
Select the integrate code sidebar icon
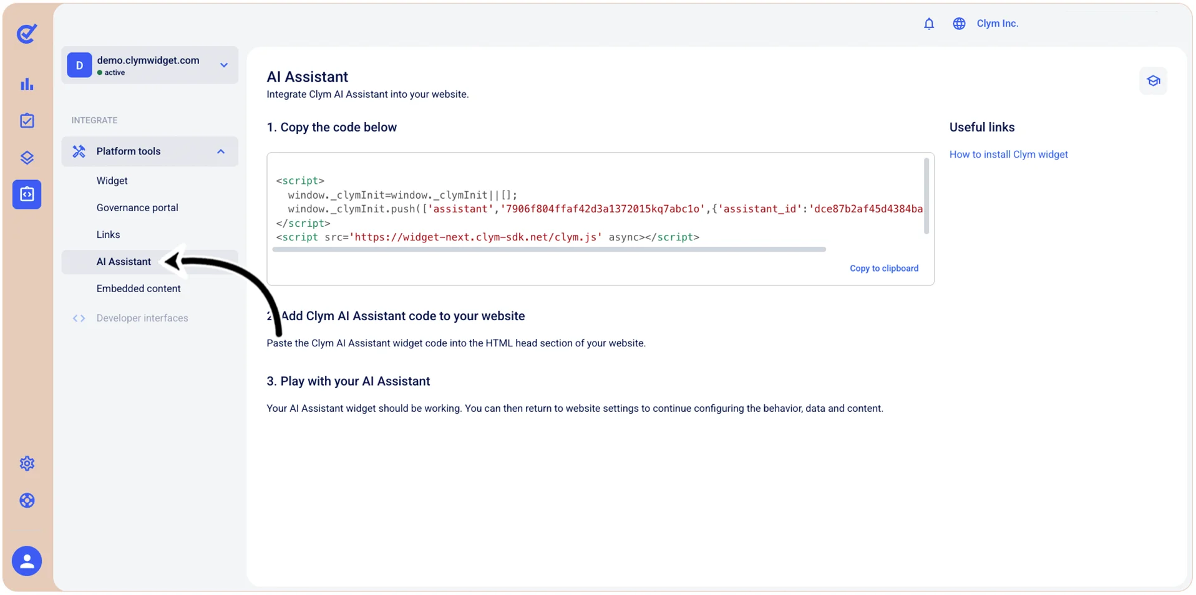pyautogui.click(x=27, y=194)
